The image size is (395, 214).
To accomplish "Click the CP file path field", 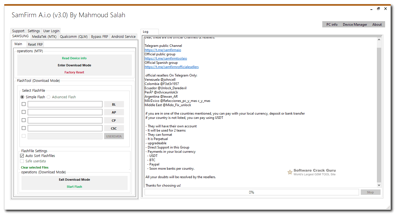I will tap(65, 120).
